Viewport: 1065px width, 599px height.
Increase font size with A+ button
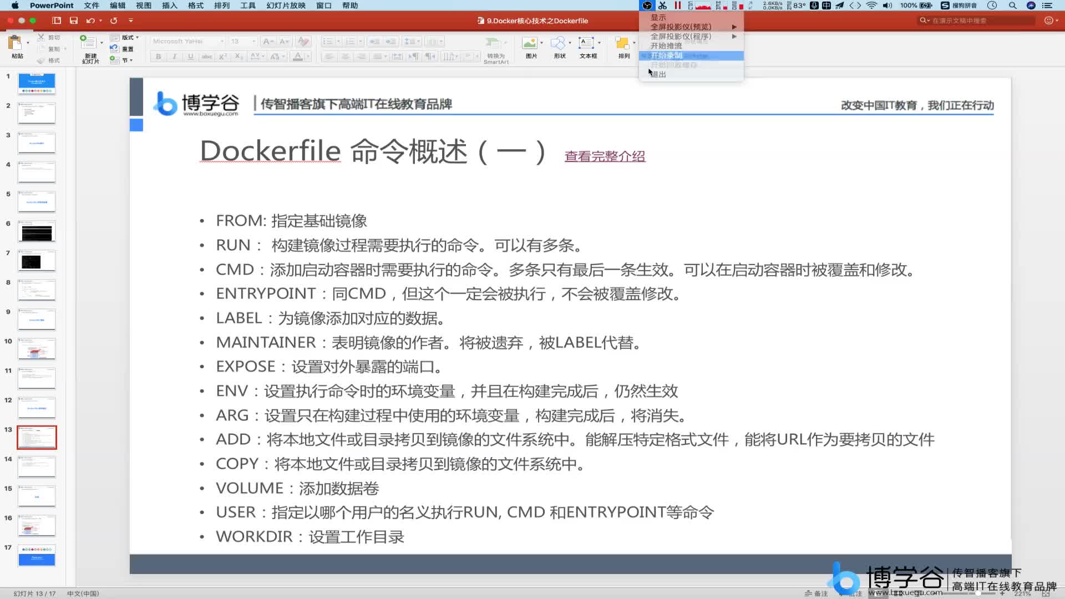pos(267,42)
